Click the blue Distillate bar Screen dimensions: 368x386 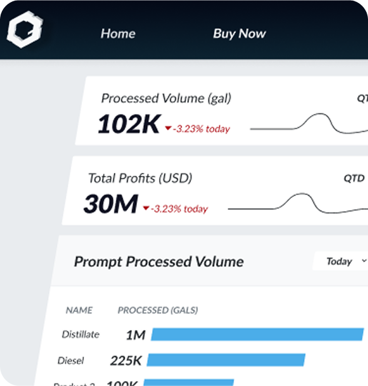257,335
